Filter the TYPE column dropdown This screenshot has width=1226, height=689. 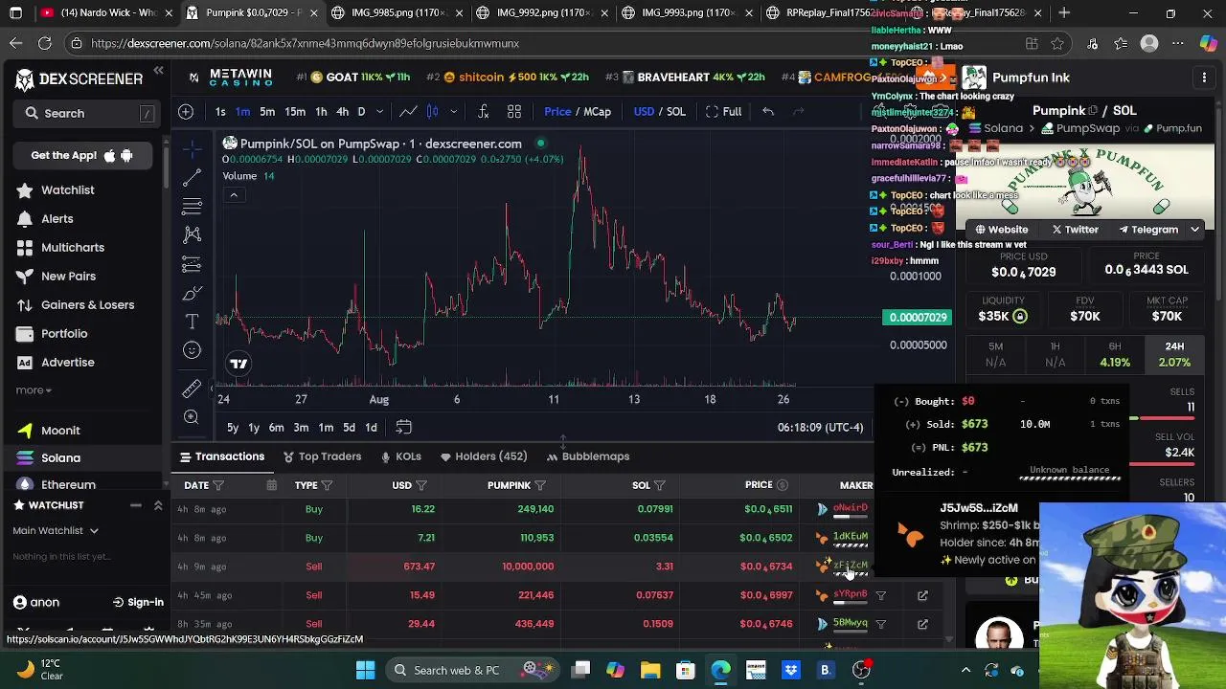(x=327, y=485)
